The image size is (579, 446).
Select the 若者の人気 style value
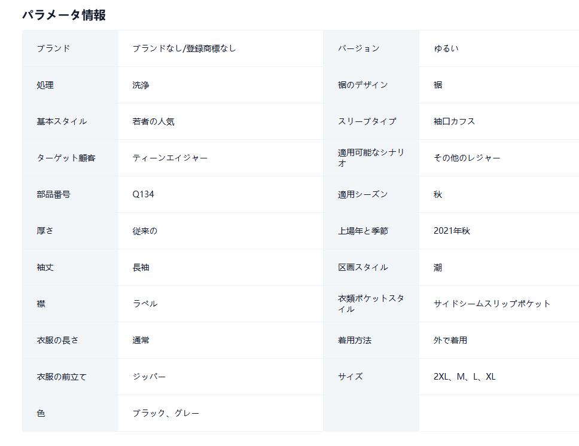[153, 121]
